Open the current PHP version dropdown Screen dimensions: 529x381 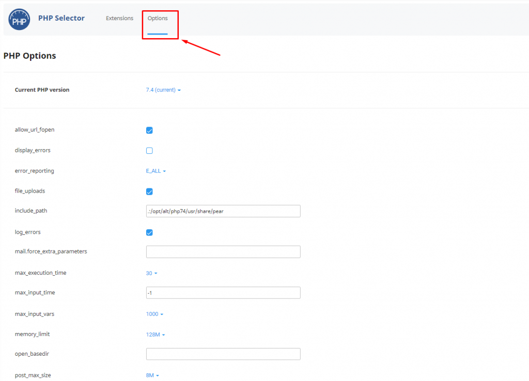pos(162,89)
